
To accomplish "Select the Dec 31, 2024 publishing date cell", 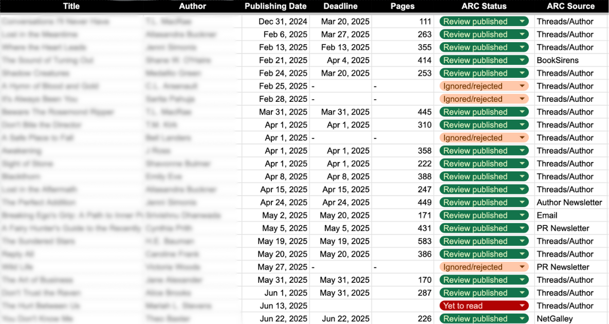I will tap(283, 22).
